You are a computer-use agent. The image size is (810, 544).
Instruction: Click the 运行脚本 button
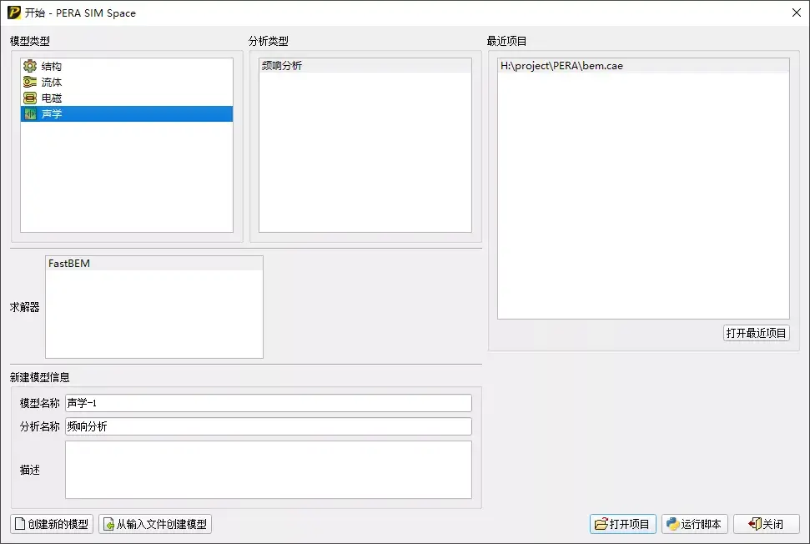[x=694, y=524]
